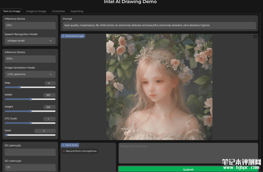Switch to the Inpainting tab
263x172 pixels.
point(77,11)
